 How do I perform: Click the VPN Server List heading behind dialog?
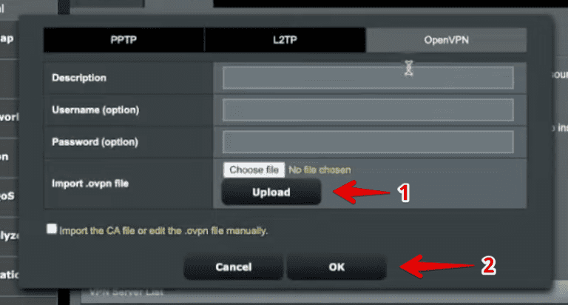click(x=126, y=292)
